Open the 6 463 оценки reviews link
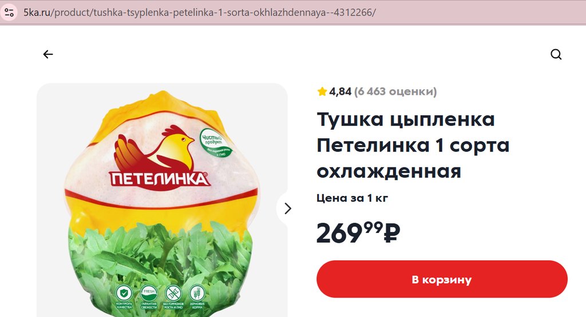The height and width of the screenshot is (317, 586). [395, 91]
